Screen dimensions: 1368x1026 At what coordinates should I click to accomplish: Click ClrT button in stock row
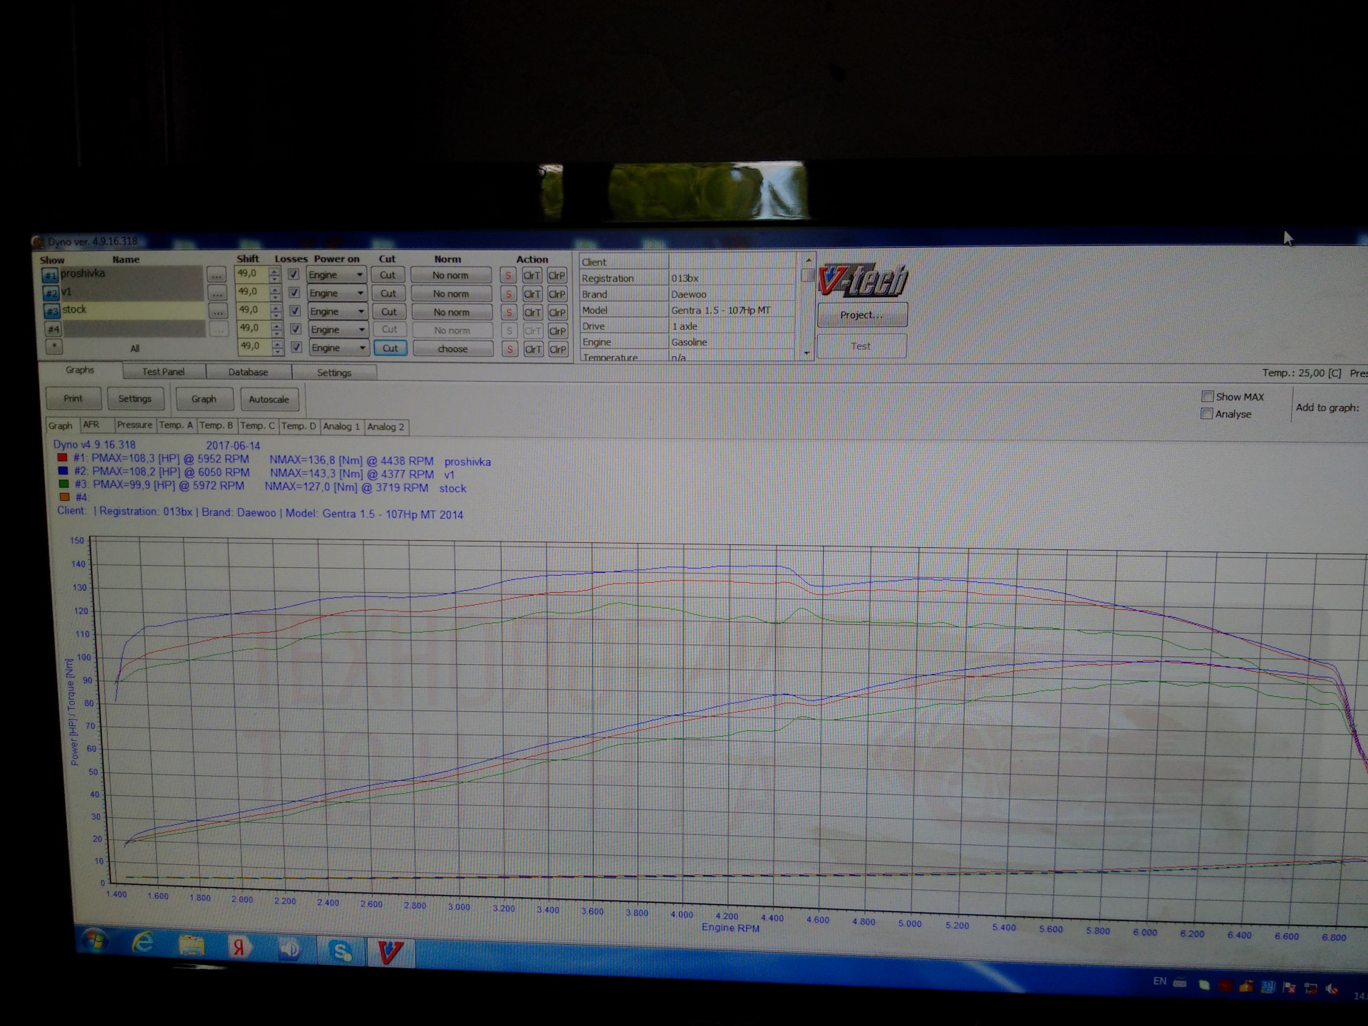532,313
